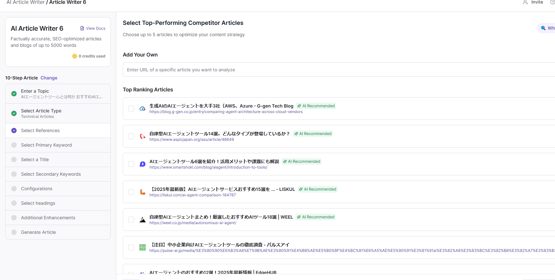
Task: Open the blog.g-gen.co.jp article URL
Action: click(x=226, y=112)
